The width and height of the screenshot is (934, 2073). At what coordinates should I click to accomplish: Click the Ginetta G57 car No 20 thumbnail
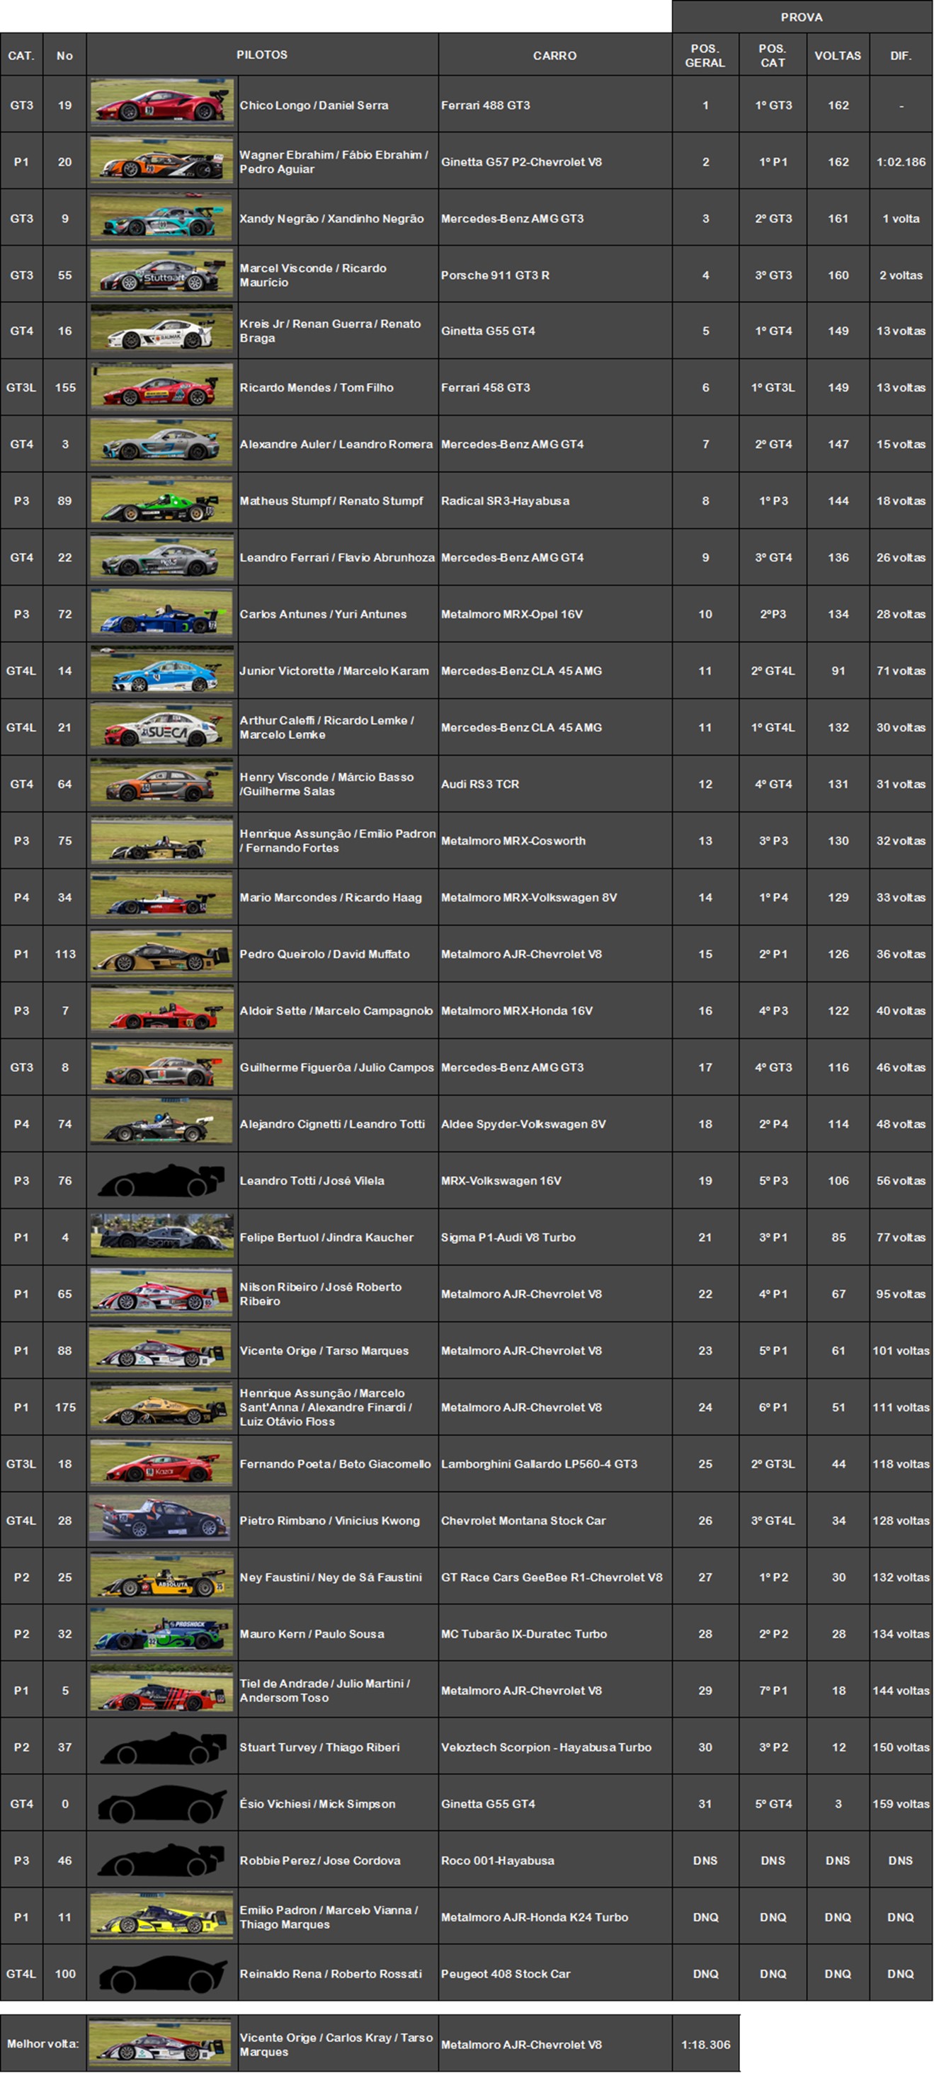[162, 161]
